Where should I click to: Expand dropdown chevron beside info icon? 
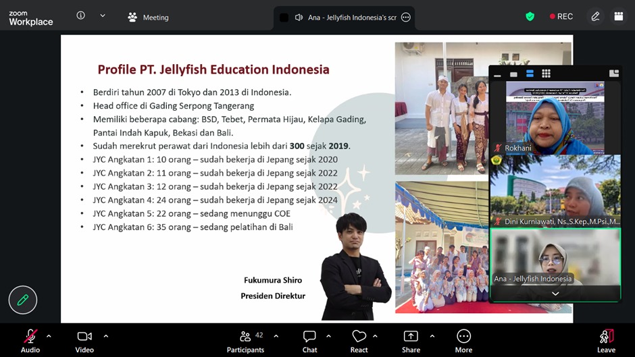point(103,16)
